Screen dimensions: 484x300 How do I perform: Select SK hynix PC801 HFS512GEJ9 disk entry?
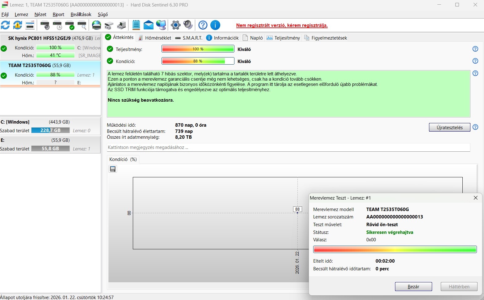point(50,47)
